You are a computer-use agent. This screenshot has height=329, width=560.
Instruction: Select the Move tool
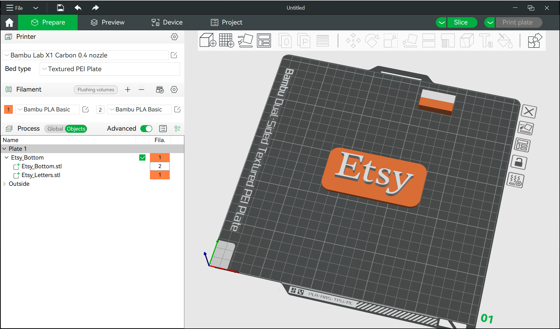click(353, 40)
